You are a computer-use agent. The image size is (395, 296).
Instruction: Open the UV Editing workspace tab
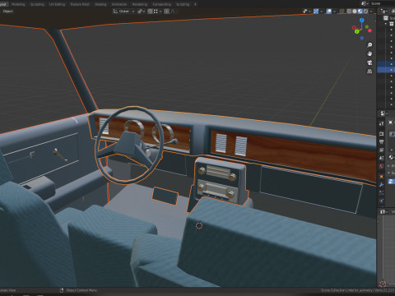click(57, 4)
